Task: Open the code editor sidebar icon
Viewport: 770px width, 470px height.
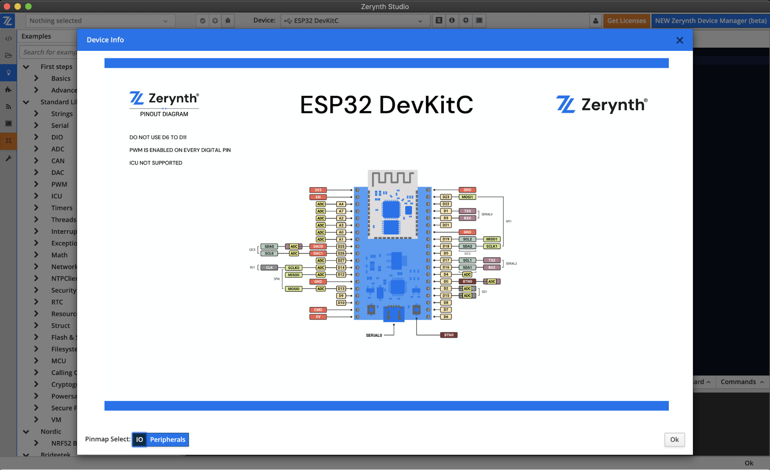Action: 8,38
